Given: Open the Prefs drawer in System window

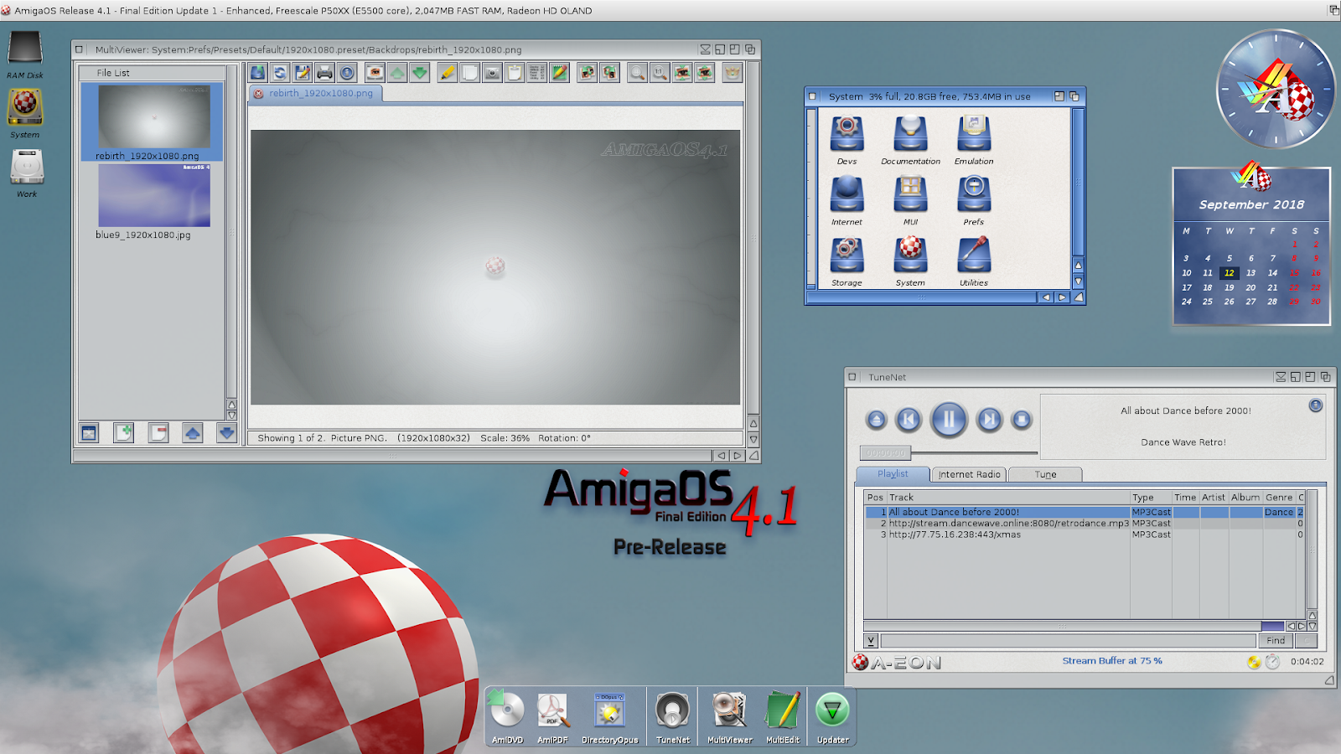Looking at the screenshot, I should (x=974, y=200).
